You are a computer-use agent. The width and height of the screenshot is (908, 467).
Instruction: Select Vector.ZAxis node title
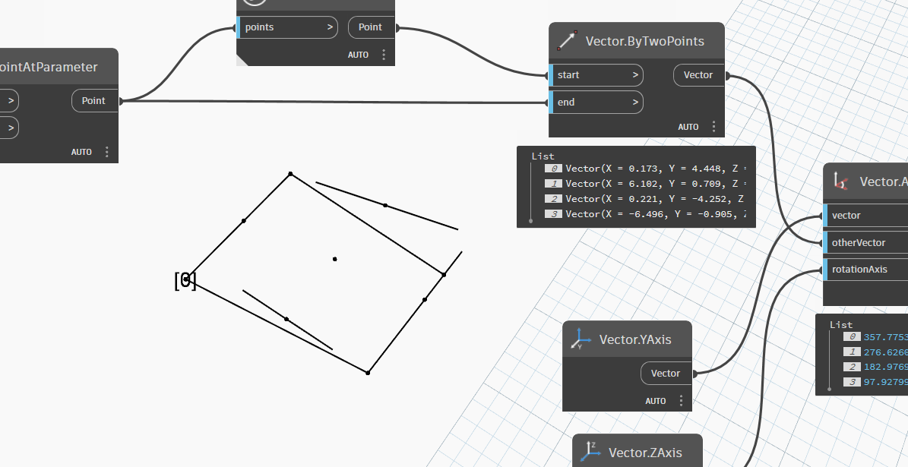pyautogui.click(x=645, y=453)
